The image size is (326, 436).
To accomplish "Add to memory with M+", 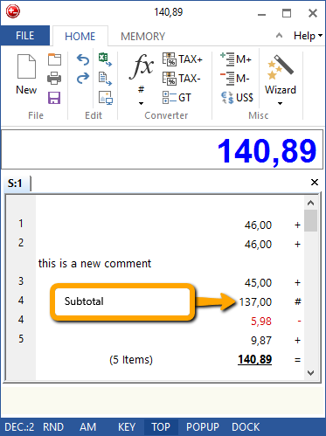I will [x=236, y=59].
